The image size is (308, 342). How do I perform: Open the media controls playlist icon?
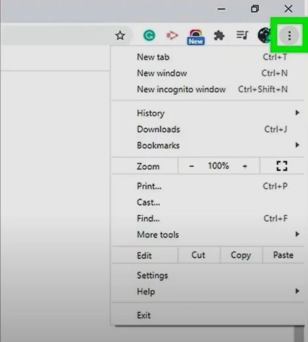tap(242, 35)
